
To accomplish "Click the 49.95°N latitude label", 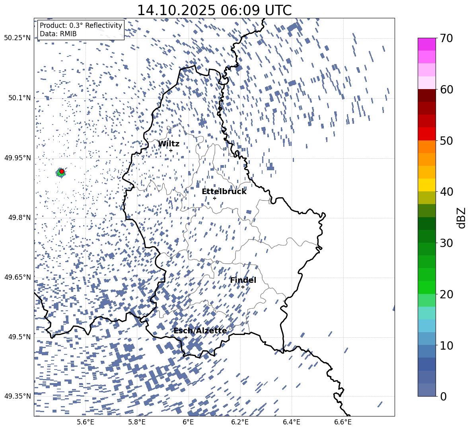I will pyautogui.click(x=18, y=158).
